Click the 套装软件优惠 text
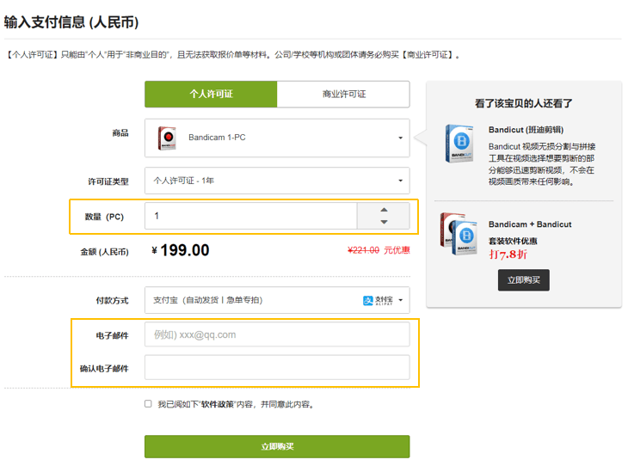 tap(513, 241)
